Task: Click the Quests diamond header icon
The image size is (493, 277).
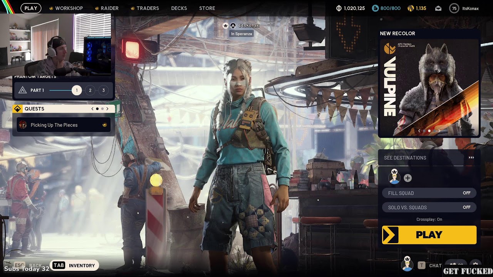Action: [x=17, y=109]
